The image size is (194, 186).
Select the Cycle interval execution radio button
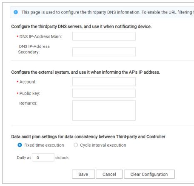tap(76, 145)
